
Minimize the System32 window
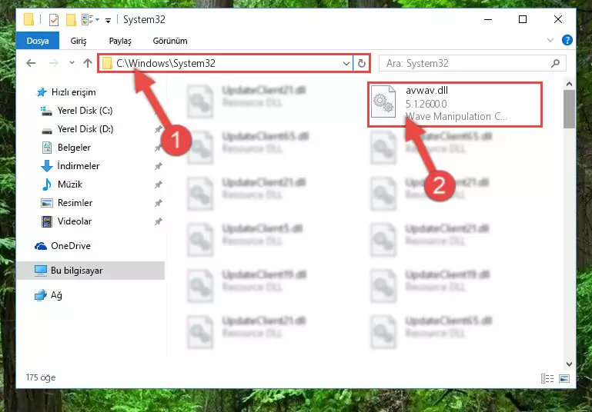coord(488,19)
